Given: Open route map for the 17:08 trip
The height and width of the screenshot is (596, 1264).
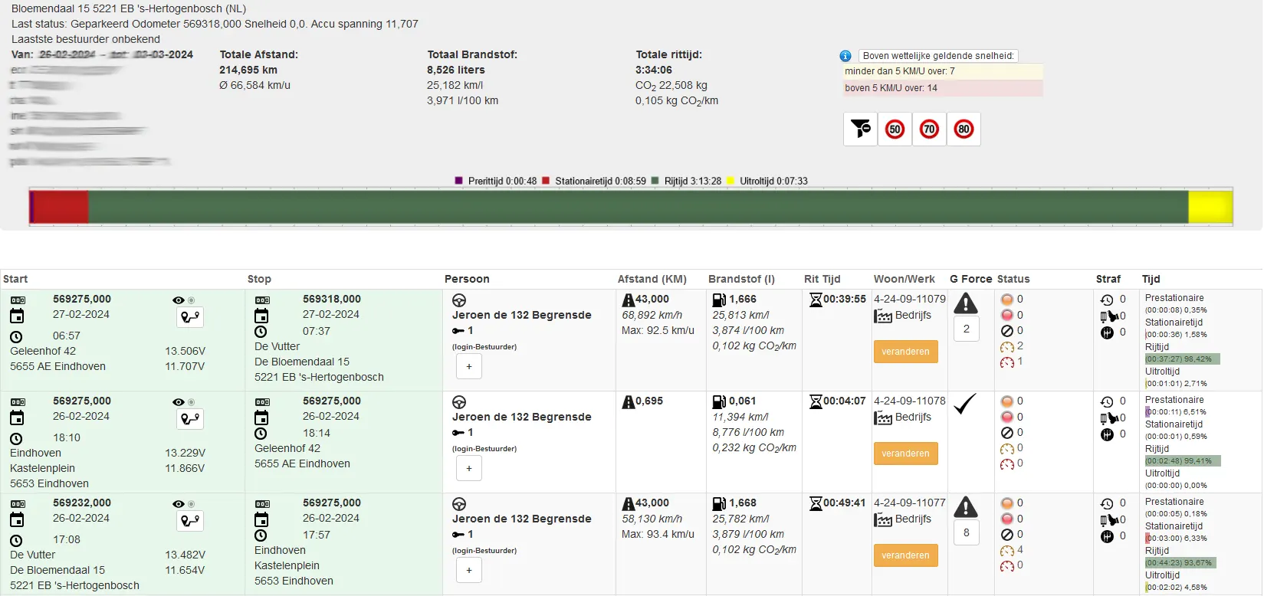Looking at the screenshot, I should [x=190, y=521].
